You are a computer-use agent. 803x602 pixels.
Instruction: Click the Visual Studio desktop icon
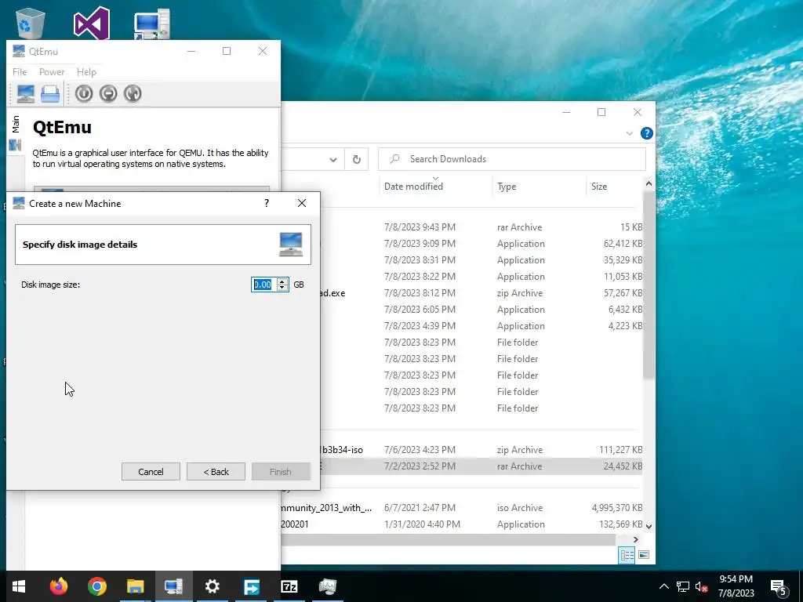[x=92, y=23]
